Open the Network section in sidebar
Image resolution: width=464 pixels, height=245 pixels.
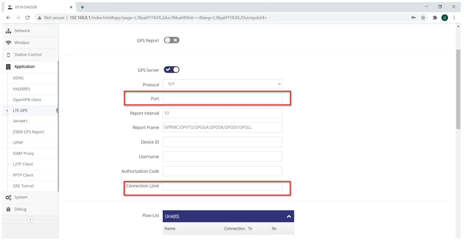click(22, 31)
